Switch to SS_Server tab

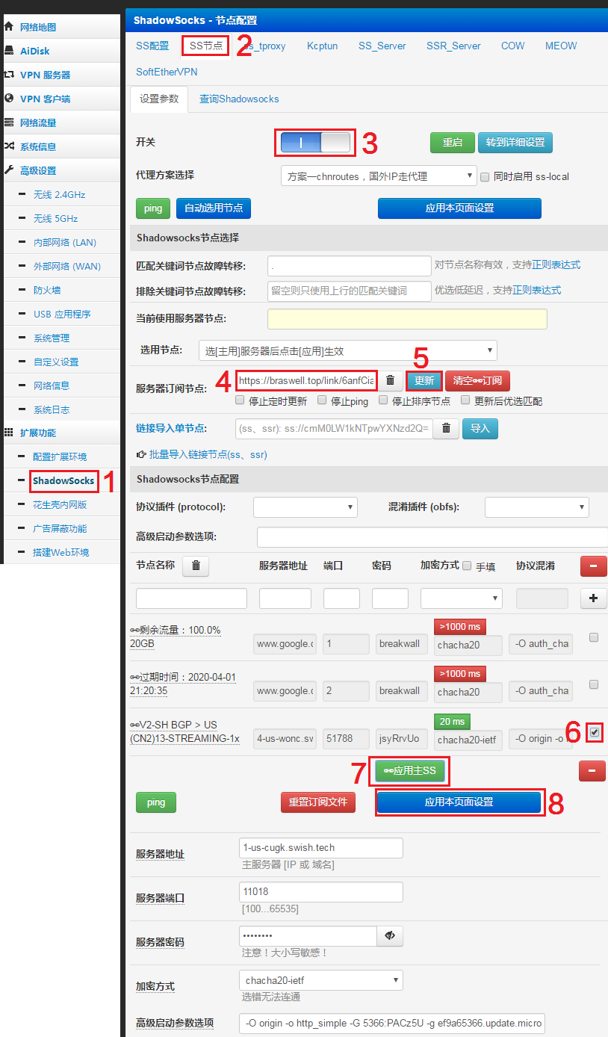click(x=382, y=46)
